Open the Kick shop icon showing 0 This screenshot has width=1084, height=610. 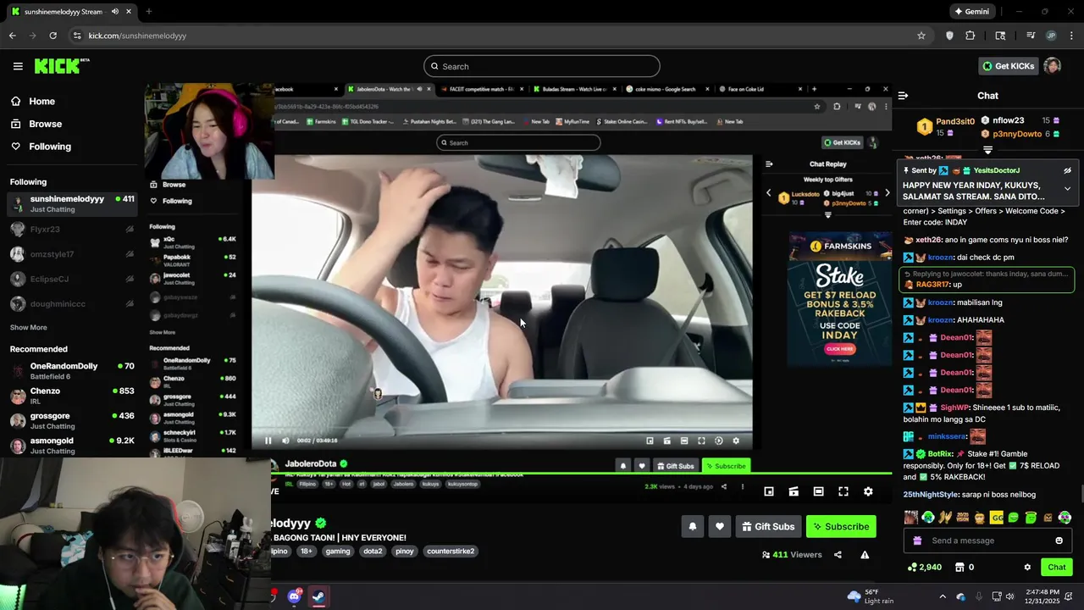[965, 567]
